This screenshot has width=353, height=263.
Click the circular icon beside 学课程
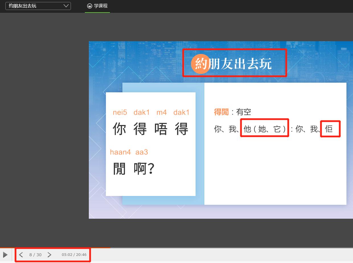(x=90, y=6)
